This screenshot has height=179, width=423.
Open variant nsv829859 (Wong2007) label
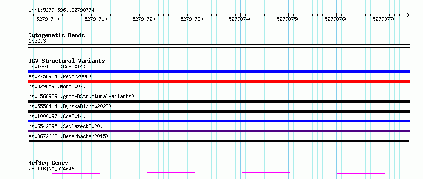pos(57,86)
